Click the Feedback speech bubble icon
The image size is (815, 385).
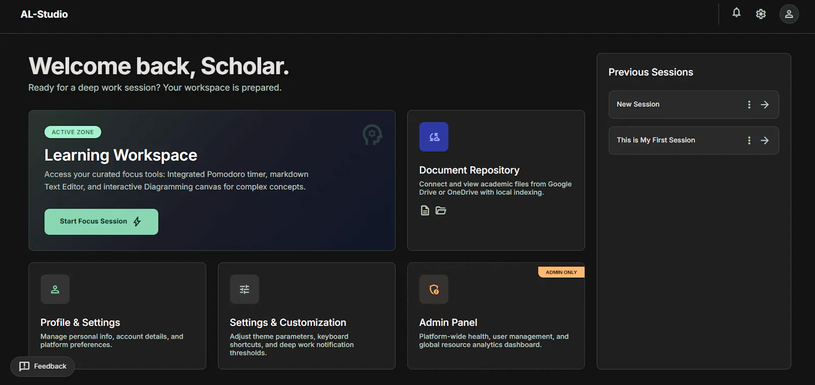pos(24,367)
